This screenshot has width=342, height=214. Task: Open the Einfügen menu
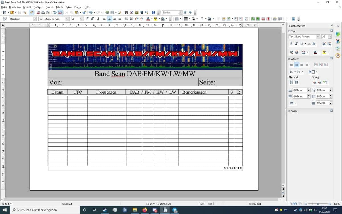(x=38, y=7)
